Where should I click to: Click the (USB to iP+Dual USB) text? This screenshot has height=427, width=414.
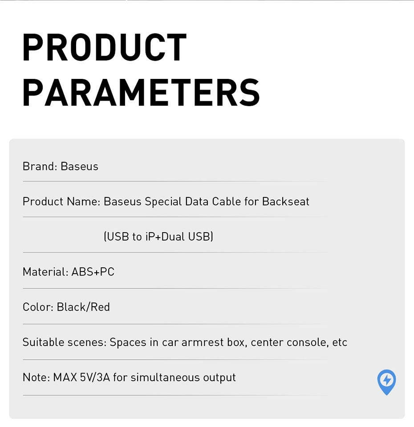158,237
